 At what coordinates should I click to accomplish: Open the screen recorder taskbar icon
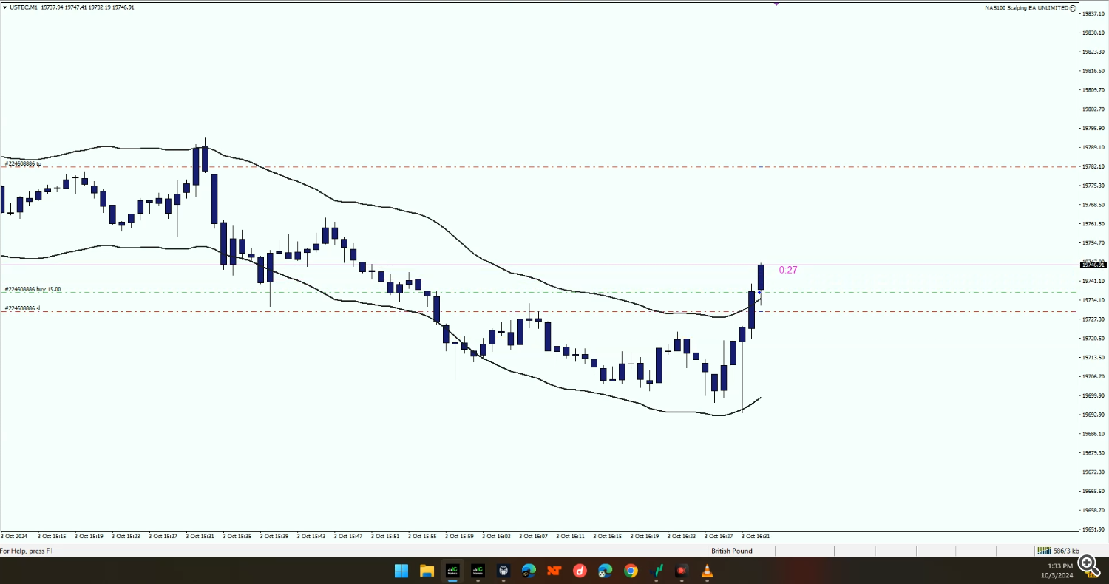(682, 571)
